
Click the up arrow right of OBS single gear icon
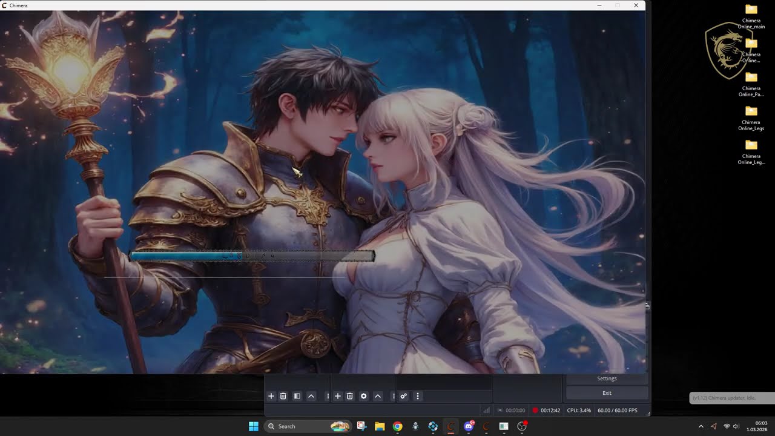coord(378,396)
